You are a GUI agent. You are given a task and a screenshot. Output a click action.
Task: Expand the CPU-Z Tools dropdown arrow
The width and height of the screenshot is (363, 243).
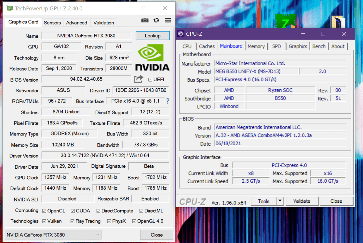click(280, 201)
